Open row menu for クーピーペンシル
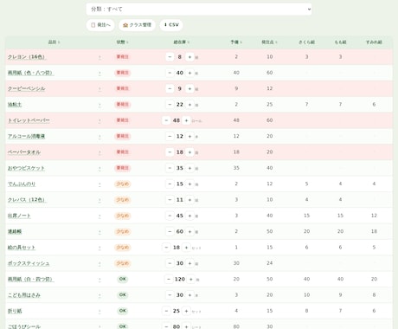This screenshot has width=398, height=329. 99,89
